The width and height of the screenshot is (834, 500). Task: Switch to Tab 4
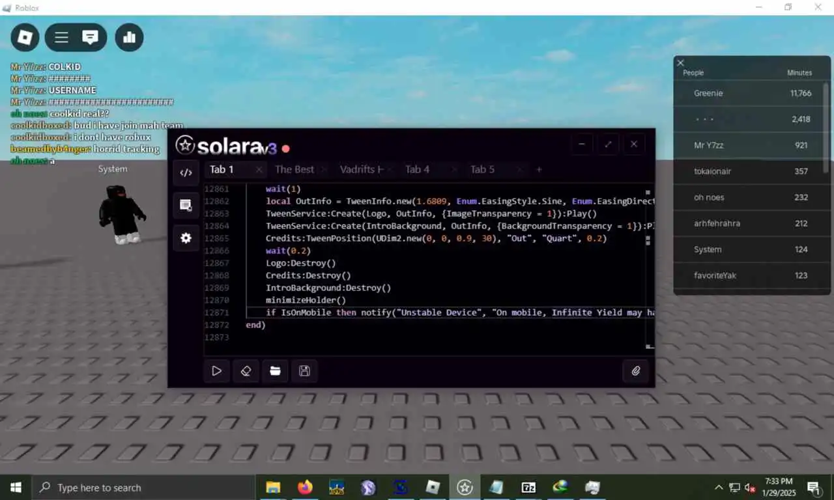click(x=418, y=169)
